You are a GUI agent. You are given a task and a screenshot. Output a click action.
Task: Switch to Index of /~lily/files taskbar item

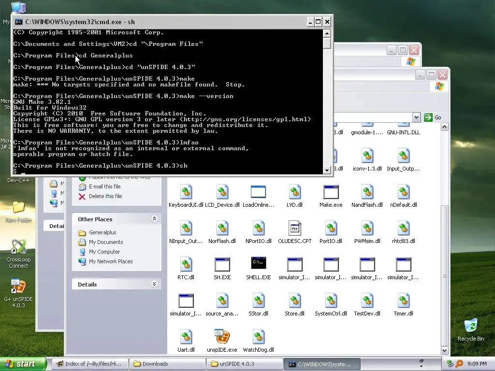pos(89,364)
